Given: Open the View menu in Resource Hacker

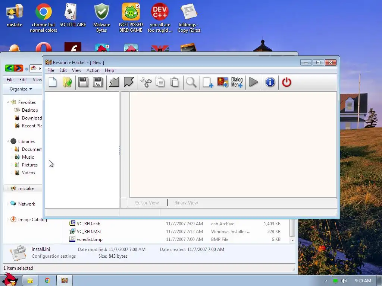Looking at the screenshot, I should click(76, 70).
